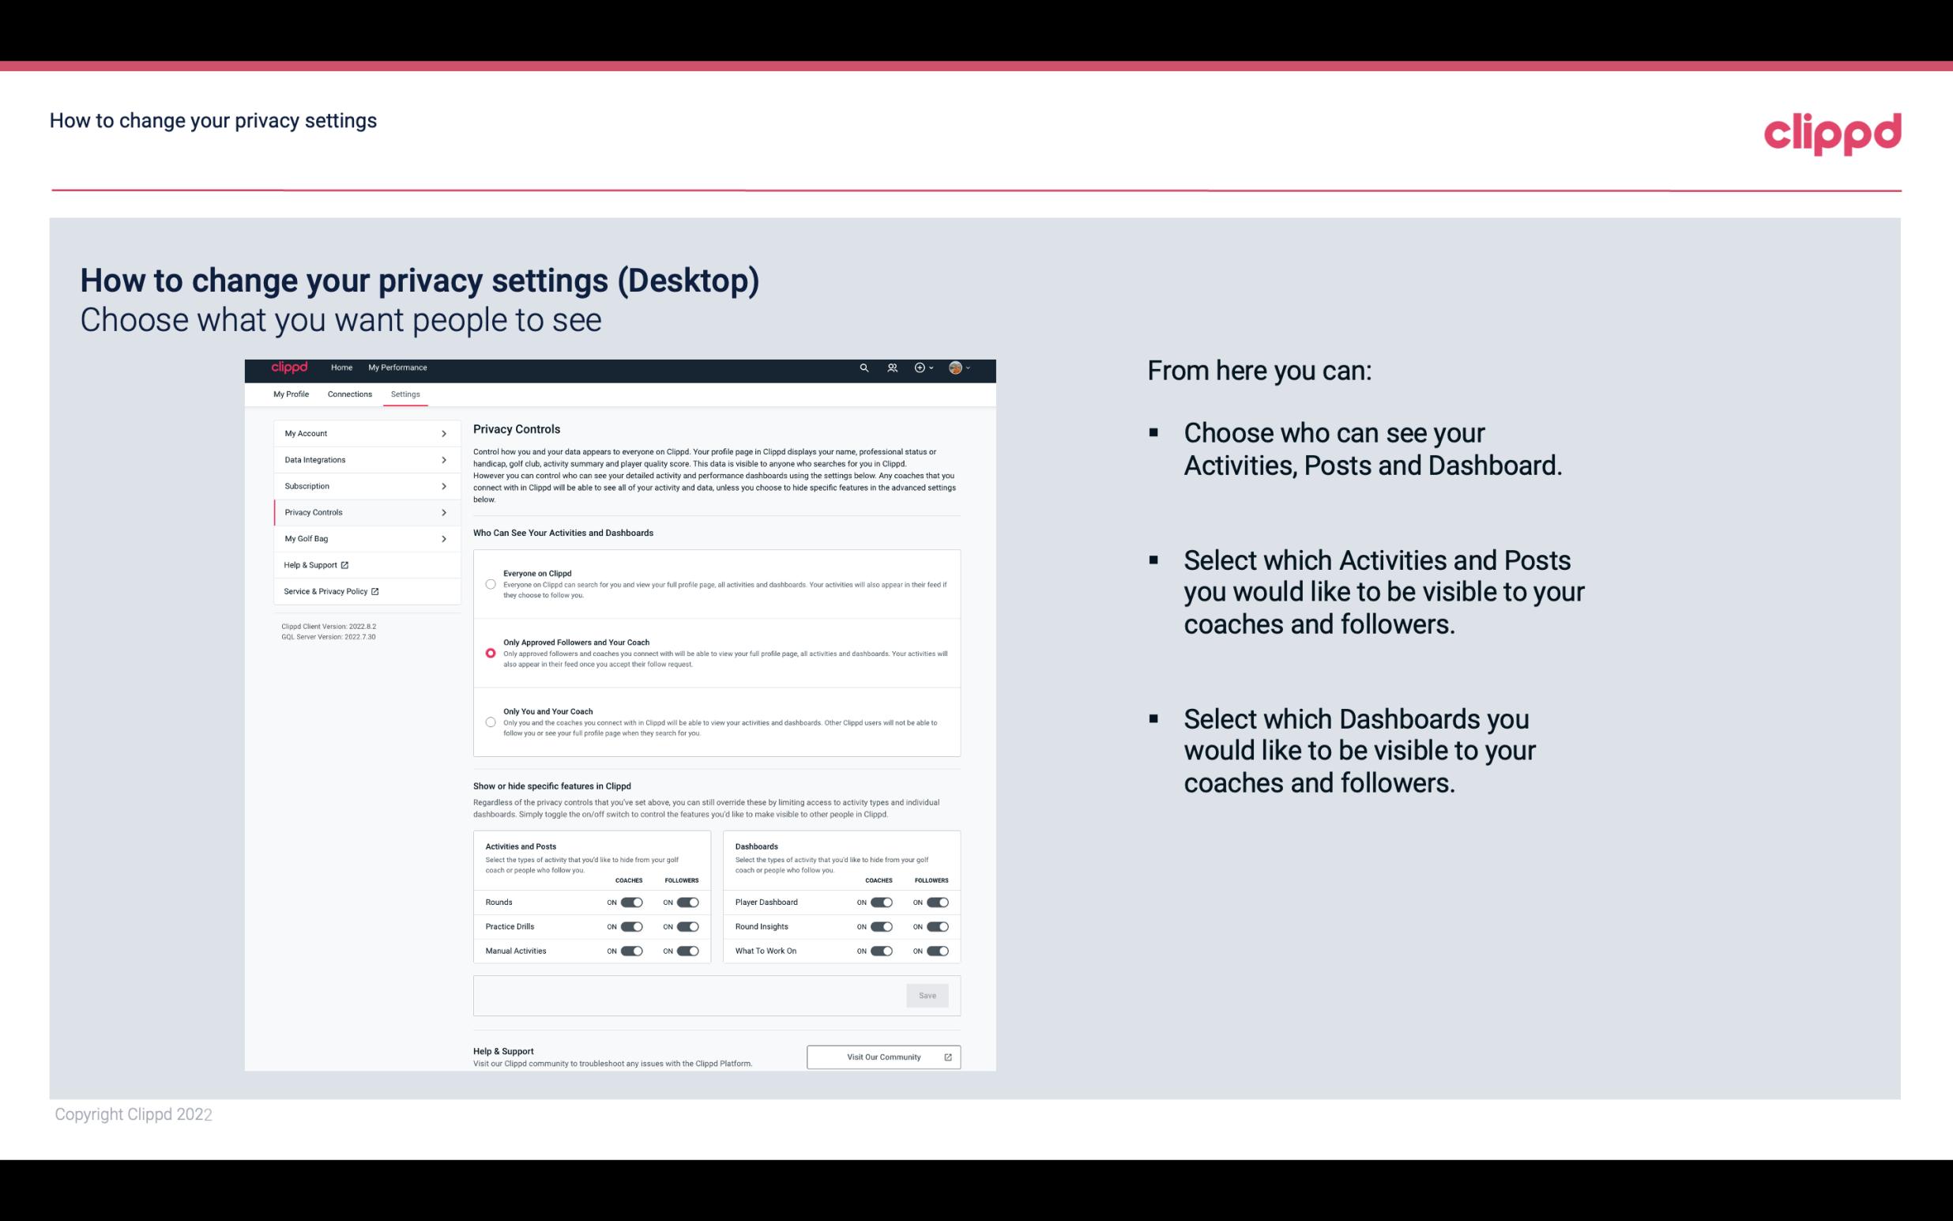Select the Settings tab

405,394
